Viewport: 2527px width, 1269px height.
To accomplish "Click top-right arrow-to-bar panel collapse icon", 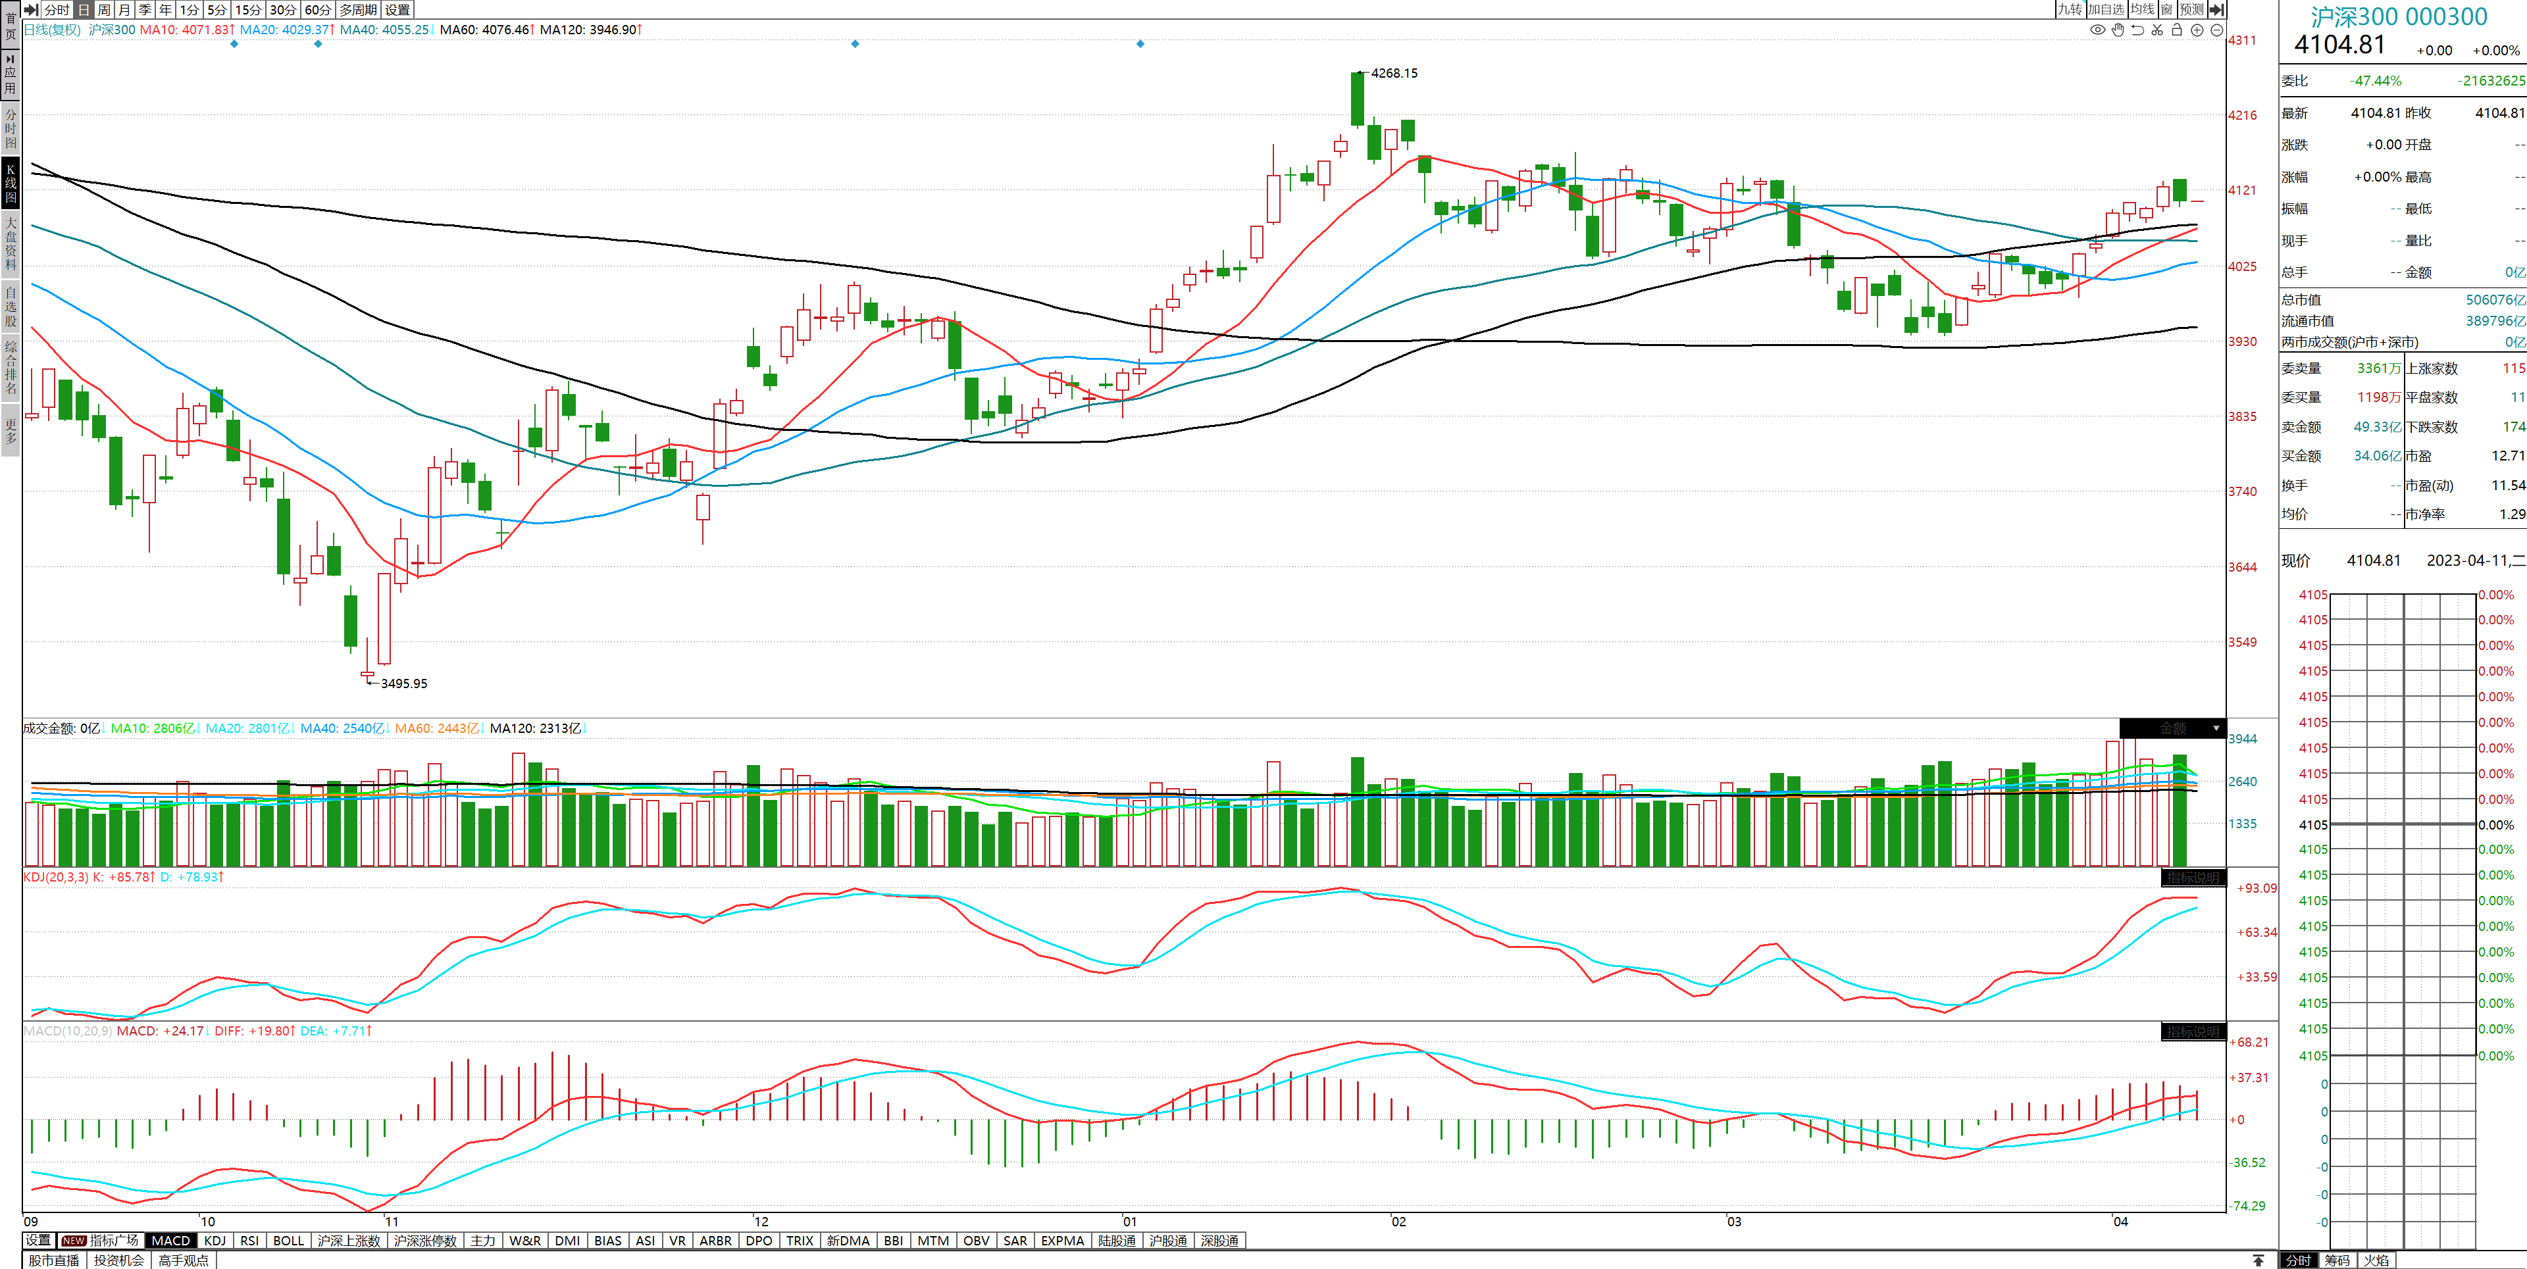I will click(x=2216, y=10).
